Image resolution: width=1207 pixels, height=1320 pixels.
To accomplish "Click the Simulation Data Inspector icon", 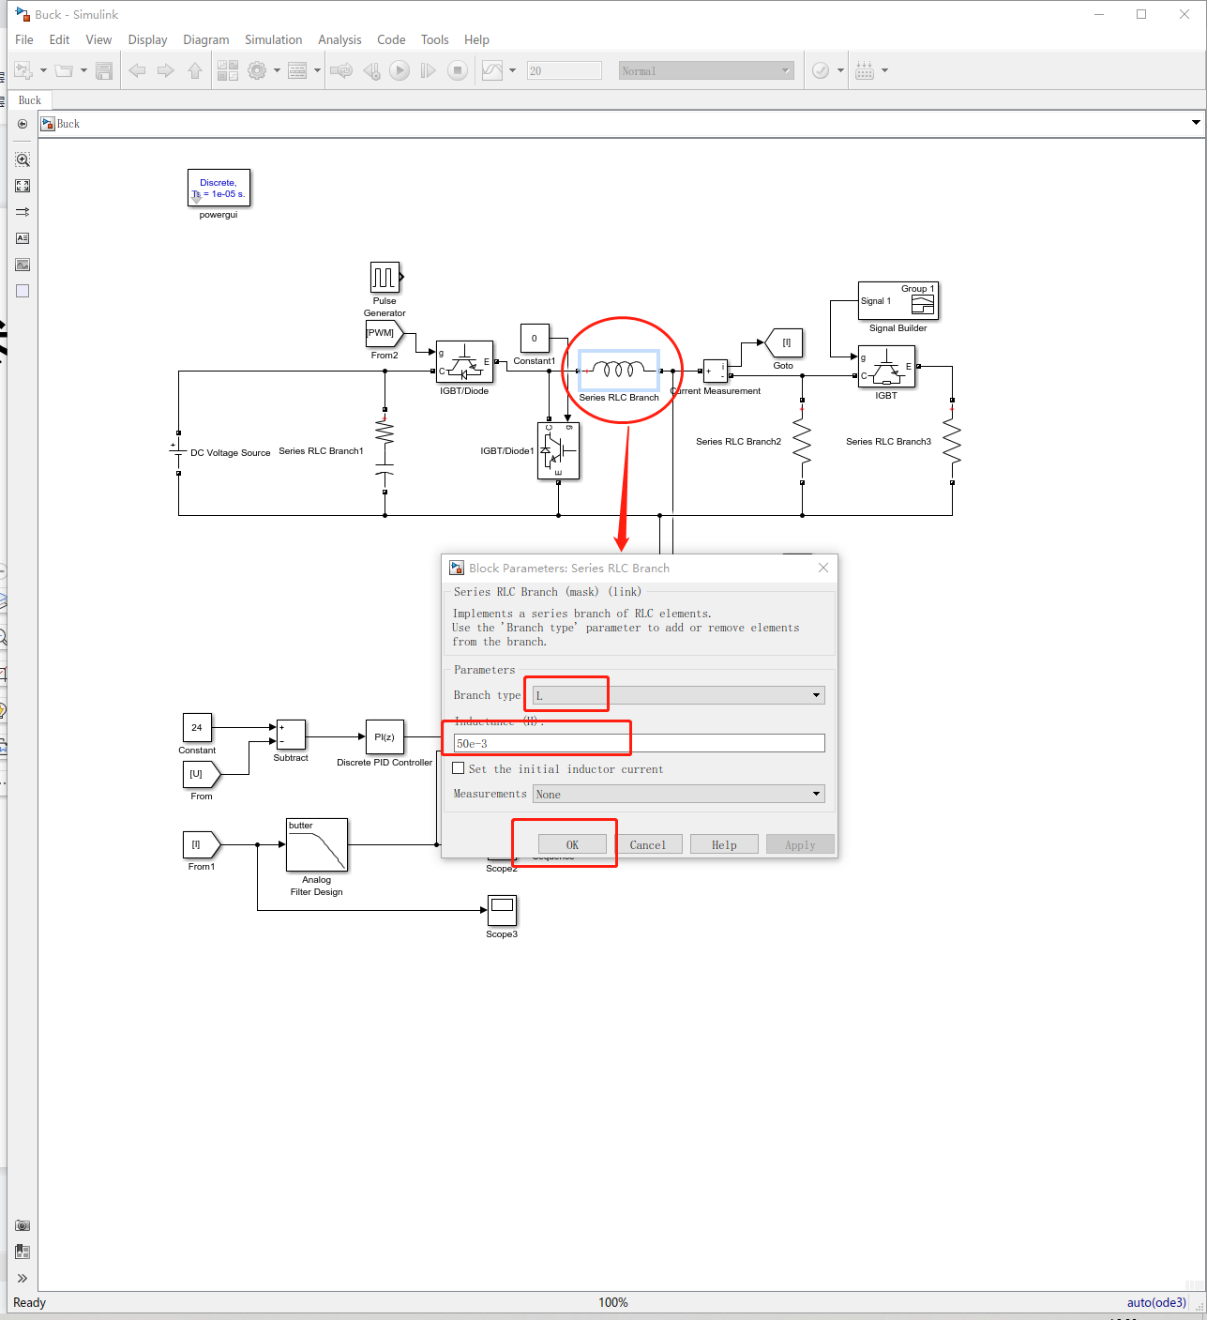I will pos(492,70).
